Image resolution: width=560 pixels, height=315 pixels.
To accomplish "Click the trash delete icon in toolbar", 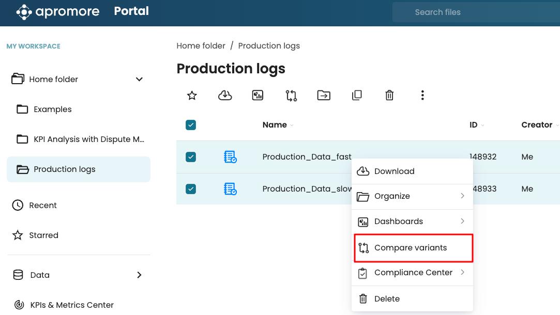I will pos(389,96).
